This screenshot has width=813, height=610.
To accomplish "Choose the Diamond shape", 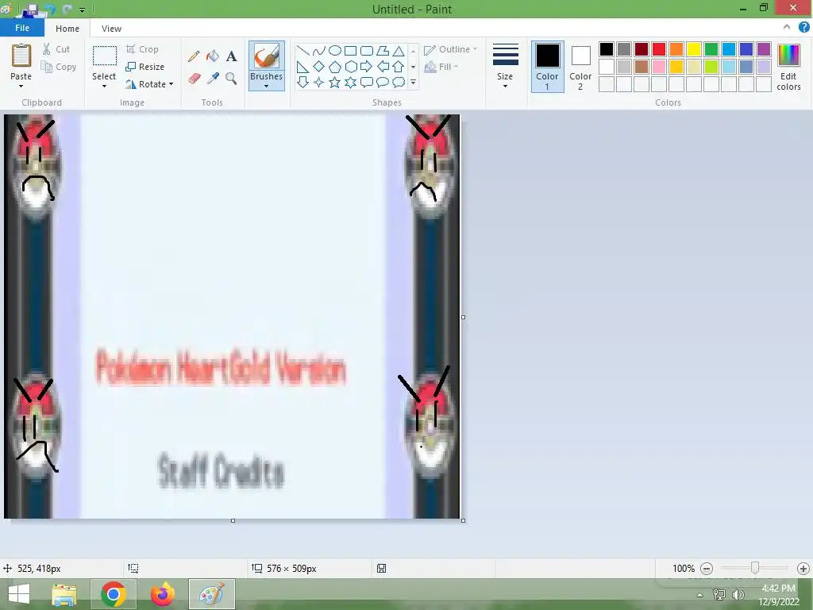I will coord(319,67).
